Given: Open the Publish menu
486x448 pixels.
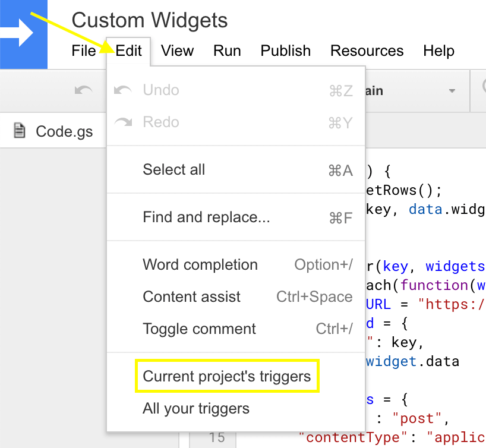Looking at the screenshot, I should point(285,51).
